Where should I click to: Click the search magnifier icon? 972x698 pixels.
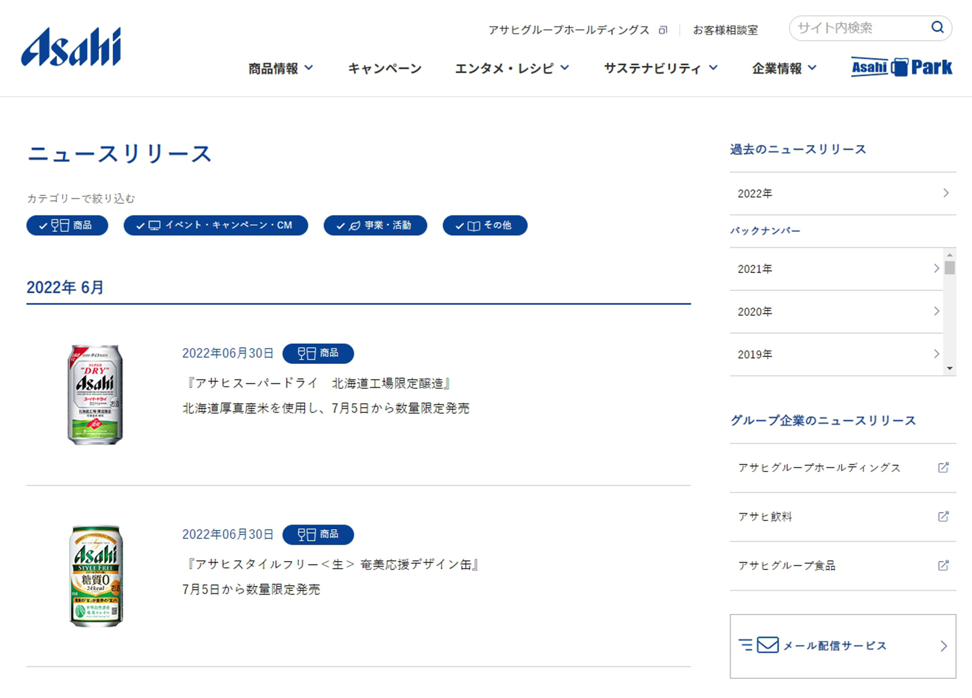pos(937,27)
